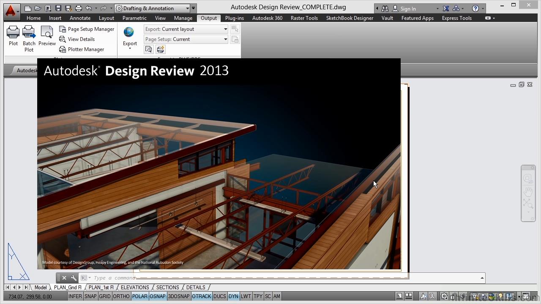
Task: Click the coordinates readout 734.07, 299.58, 0.00
Action: tap(30, 297)
